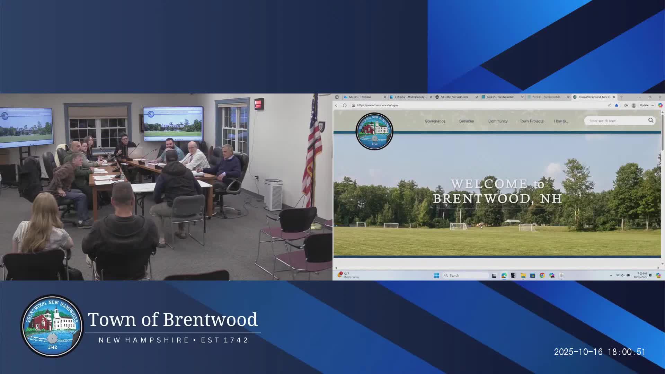Switch to the Calendar - Mark Kennedy tab

coord(410,97)
